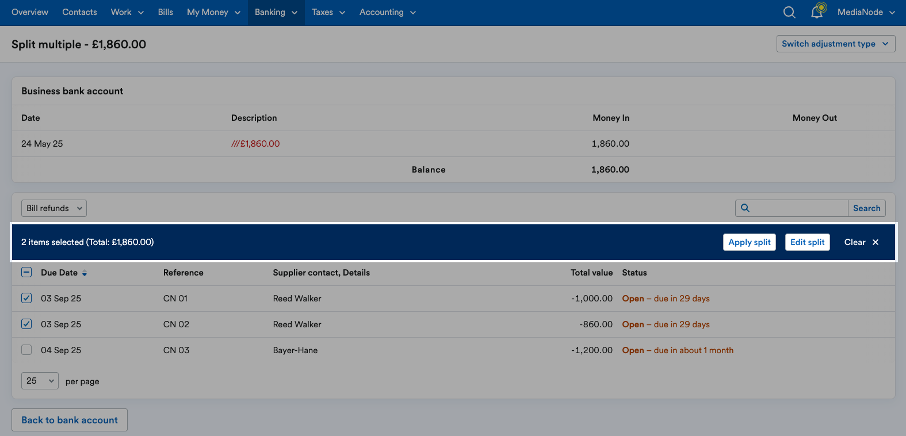Click the 04 Sep 25 due date

coord(61,350)
